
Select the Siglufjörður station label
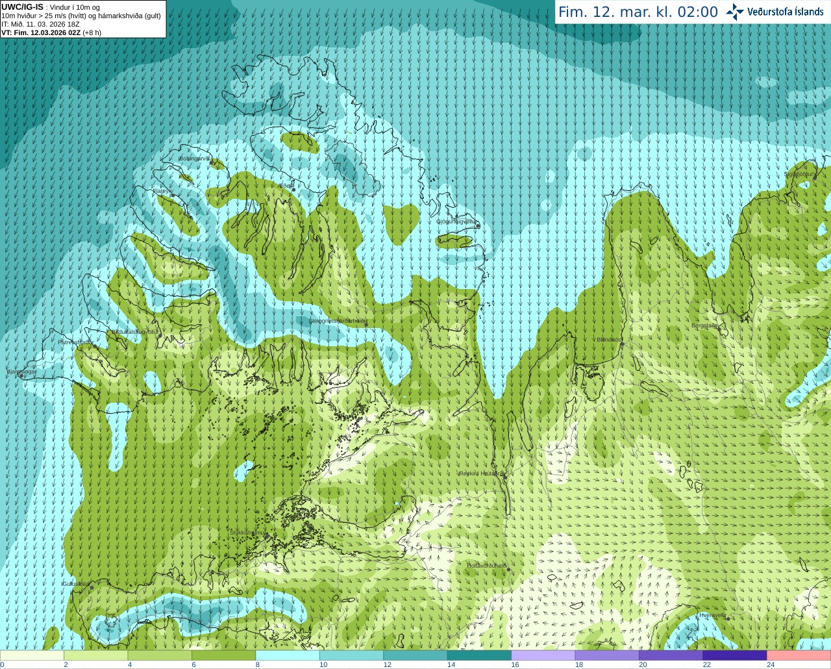coord(800,174)
